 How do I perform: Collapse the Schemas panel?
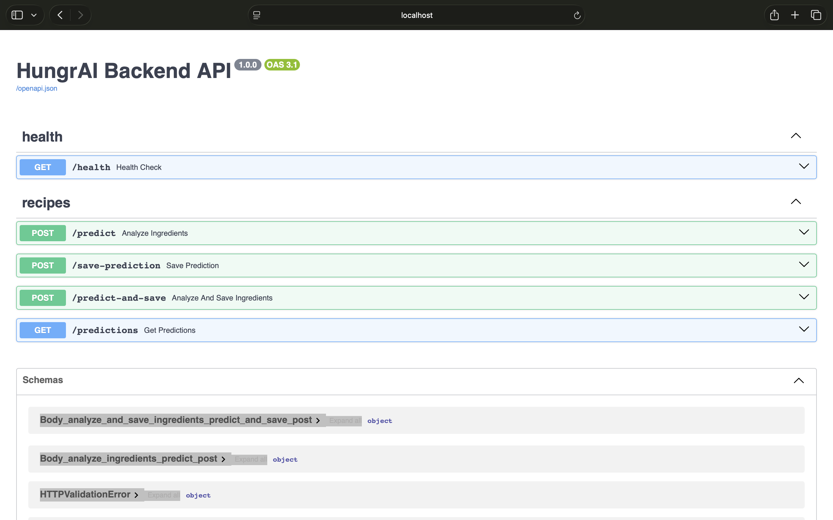[799, 381]
